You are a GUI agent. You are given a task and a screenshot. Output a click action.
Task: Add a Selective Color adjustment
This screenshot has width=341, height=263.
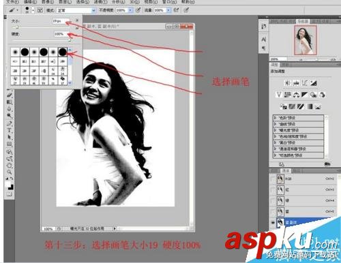click(318, 106)
